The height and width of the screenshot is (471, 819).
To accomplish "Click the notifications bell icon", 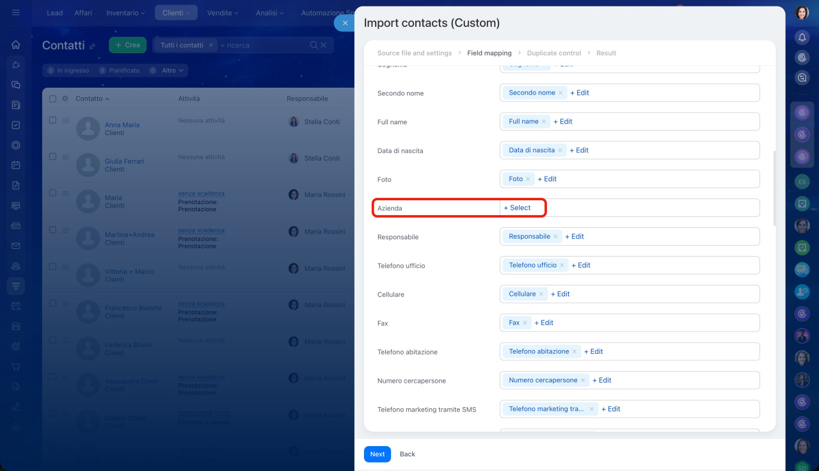I will [x=802, y=38].
